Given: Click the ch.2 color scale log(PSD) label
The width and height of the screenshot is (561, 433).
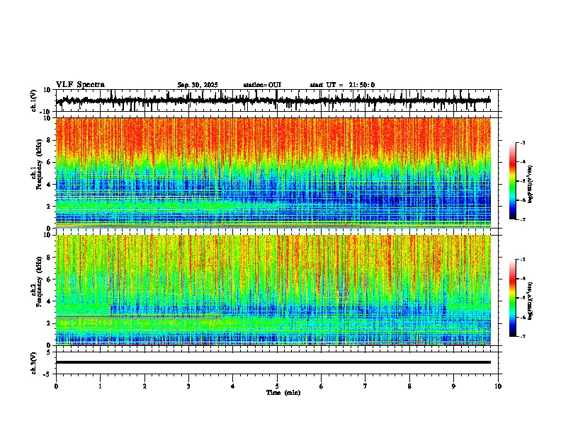Looking at the screenshot, I should pos(531,301).
